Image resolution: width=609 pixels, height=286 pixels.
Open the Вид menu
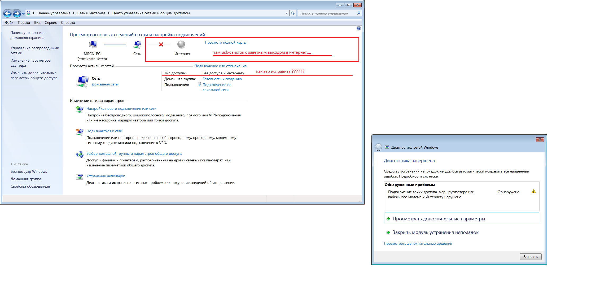point(37,22)
